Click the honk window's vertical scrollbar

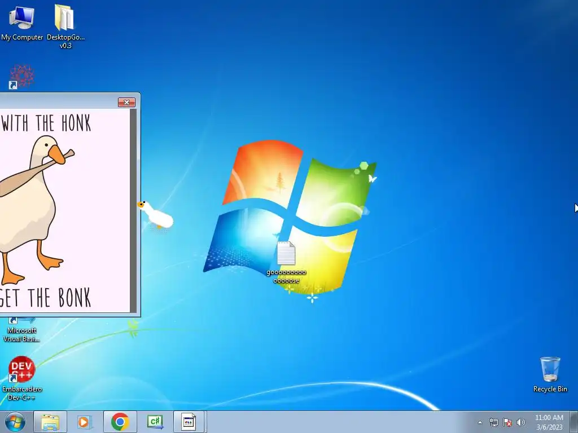coord(133,211)
